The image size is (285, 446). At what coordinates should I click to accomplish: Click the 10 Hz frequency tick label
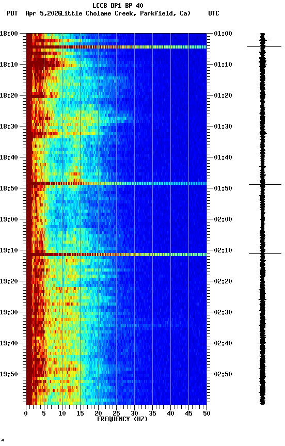(62, 413)
